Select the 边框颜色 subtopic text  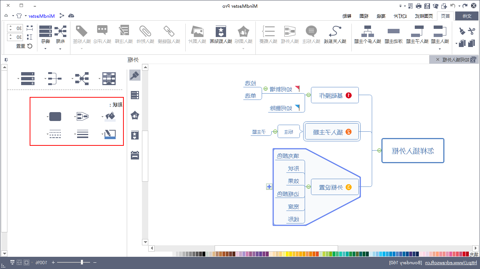[x=288, y=194]
